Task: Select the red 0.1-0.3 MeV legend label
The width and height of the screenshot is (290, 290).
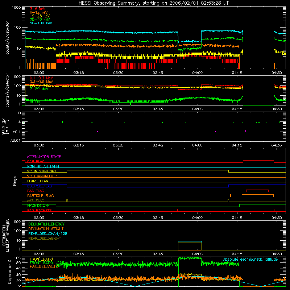Action: pos(41,78)
